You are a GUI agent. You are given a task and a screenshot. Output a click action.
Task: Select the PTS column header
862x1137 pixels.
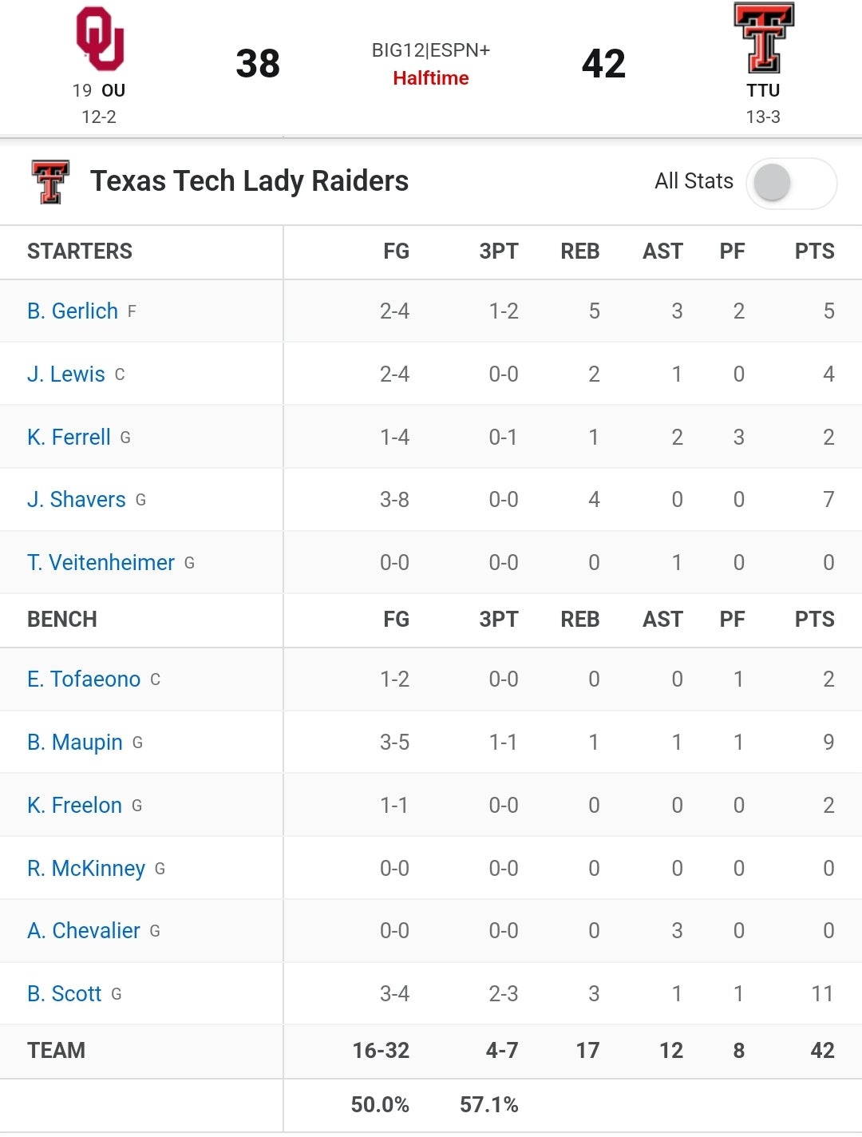click(815, 252)
